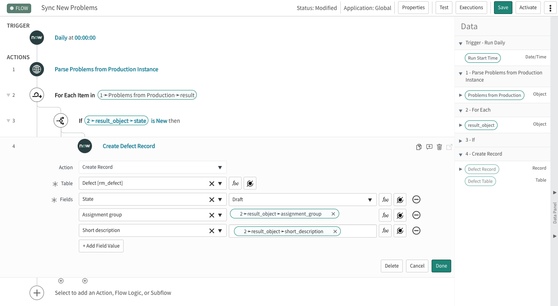Remove the Short description field row
Viewport: 558px width, 306px height.
[416, 231]
